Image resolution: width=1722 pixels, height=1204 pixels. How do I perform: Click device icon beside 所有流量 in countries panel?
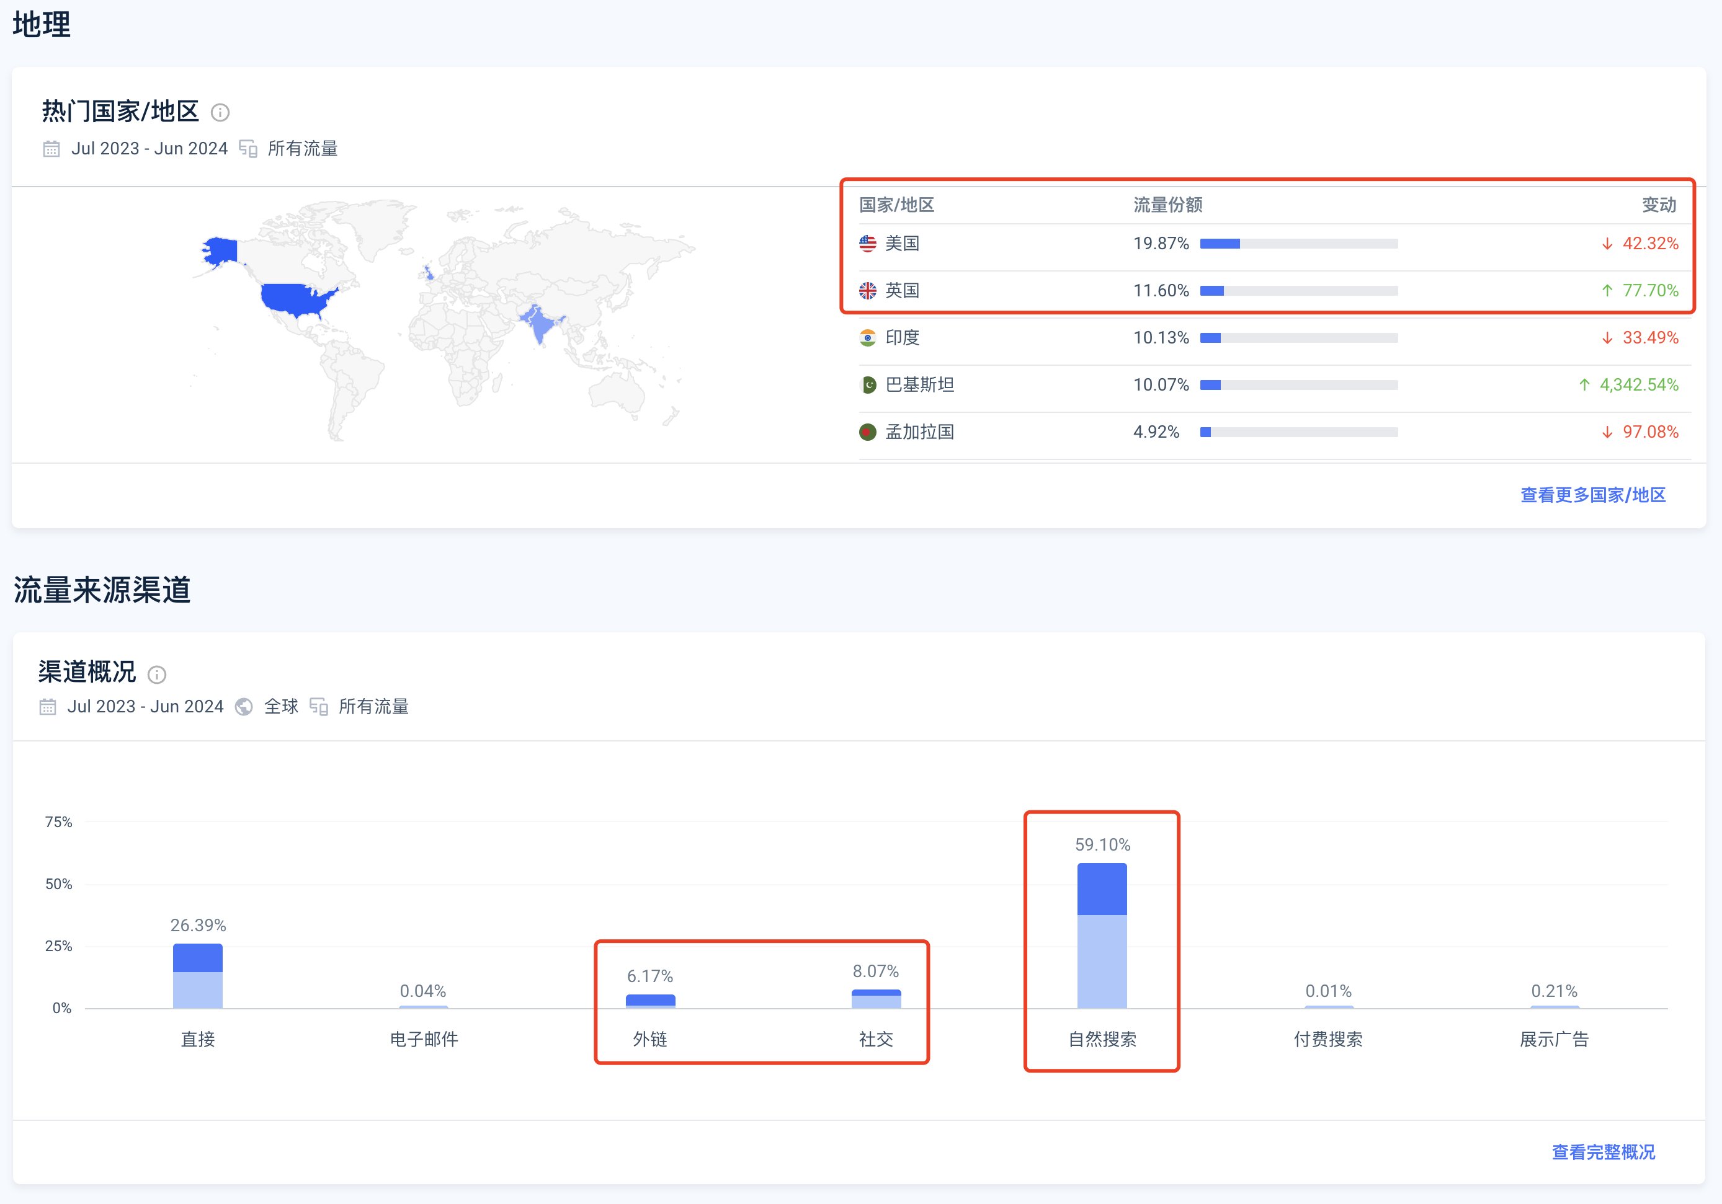[x=248, y=148]
